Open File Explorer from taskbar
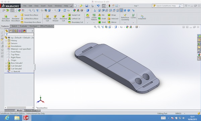The width and height of the screenshot is (201, 121). click(x=17, y=118)
